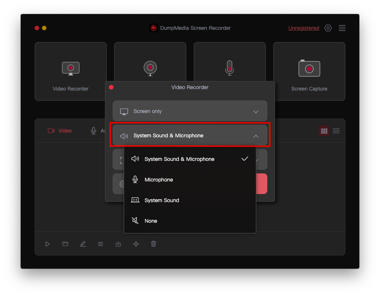The width and height of the screenshot is (380, 296).
Task: Select the System Sound option
Action: pos(190,200)
